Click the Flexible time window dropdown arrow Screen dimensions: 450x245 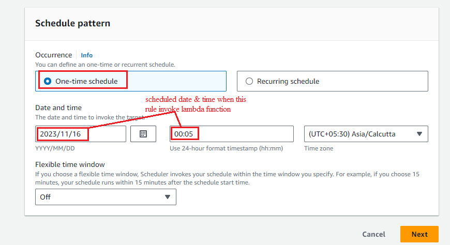pyautogui.click(x=168, y=197)
